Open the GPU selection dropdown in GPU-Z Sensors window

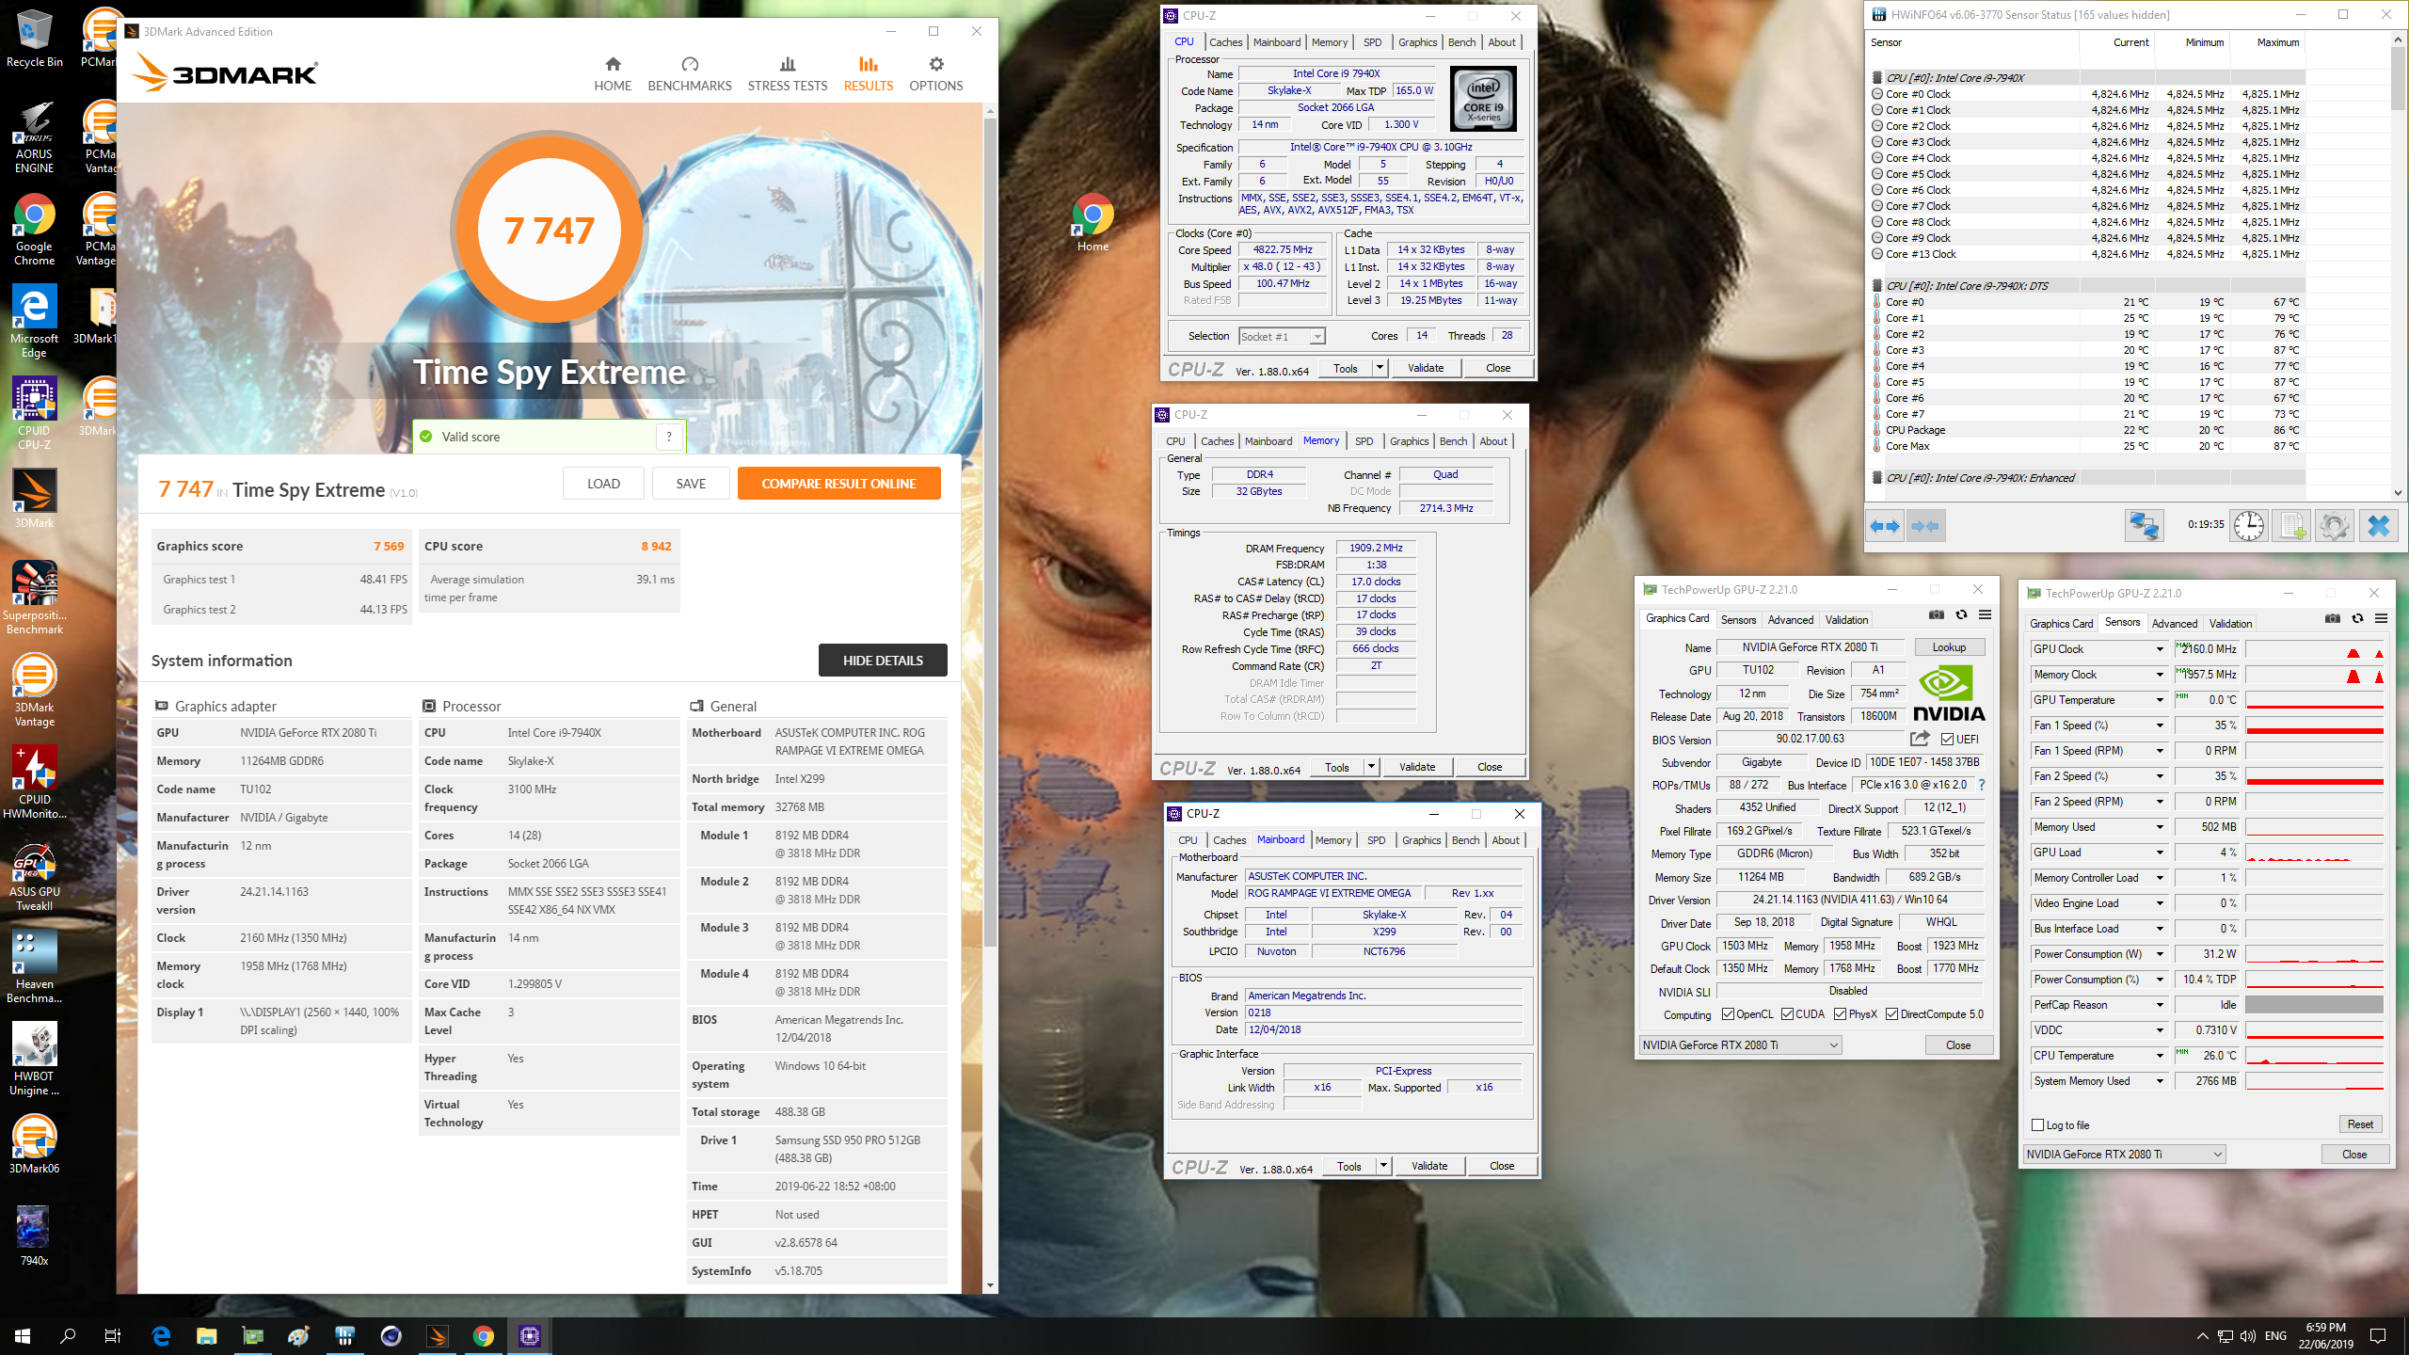tap(2124, 1155)
